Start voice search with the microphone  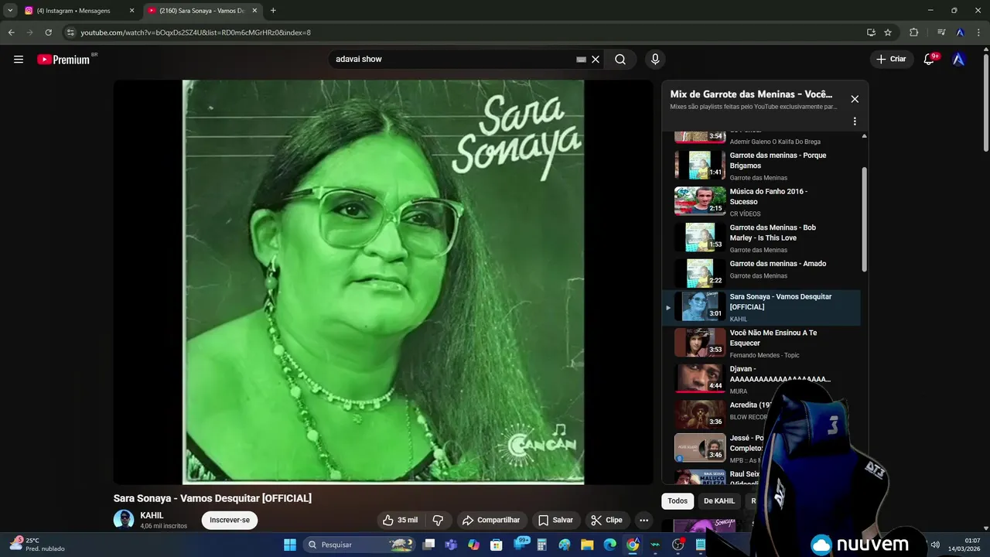coord(655,60)
